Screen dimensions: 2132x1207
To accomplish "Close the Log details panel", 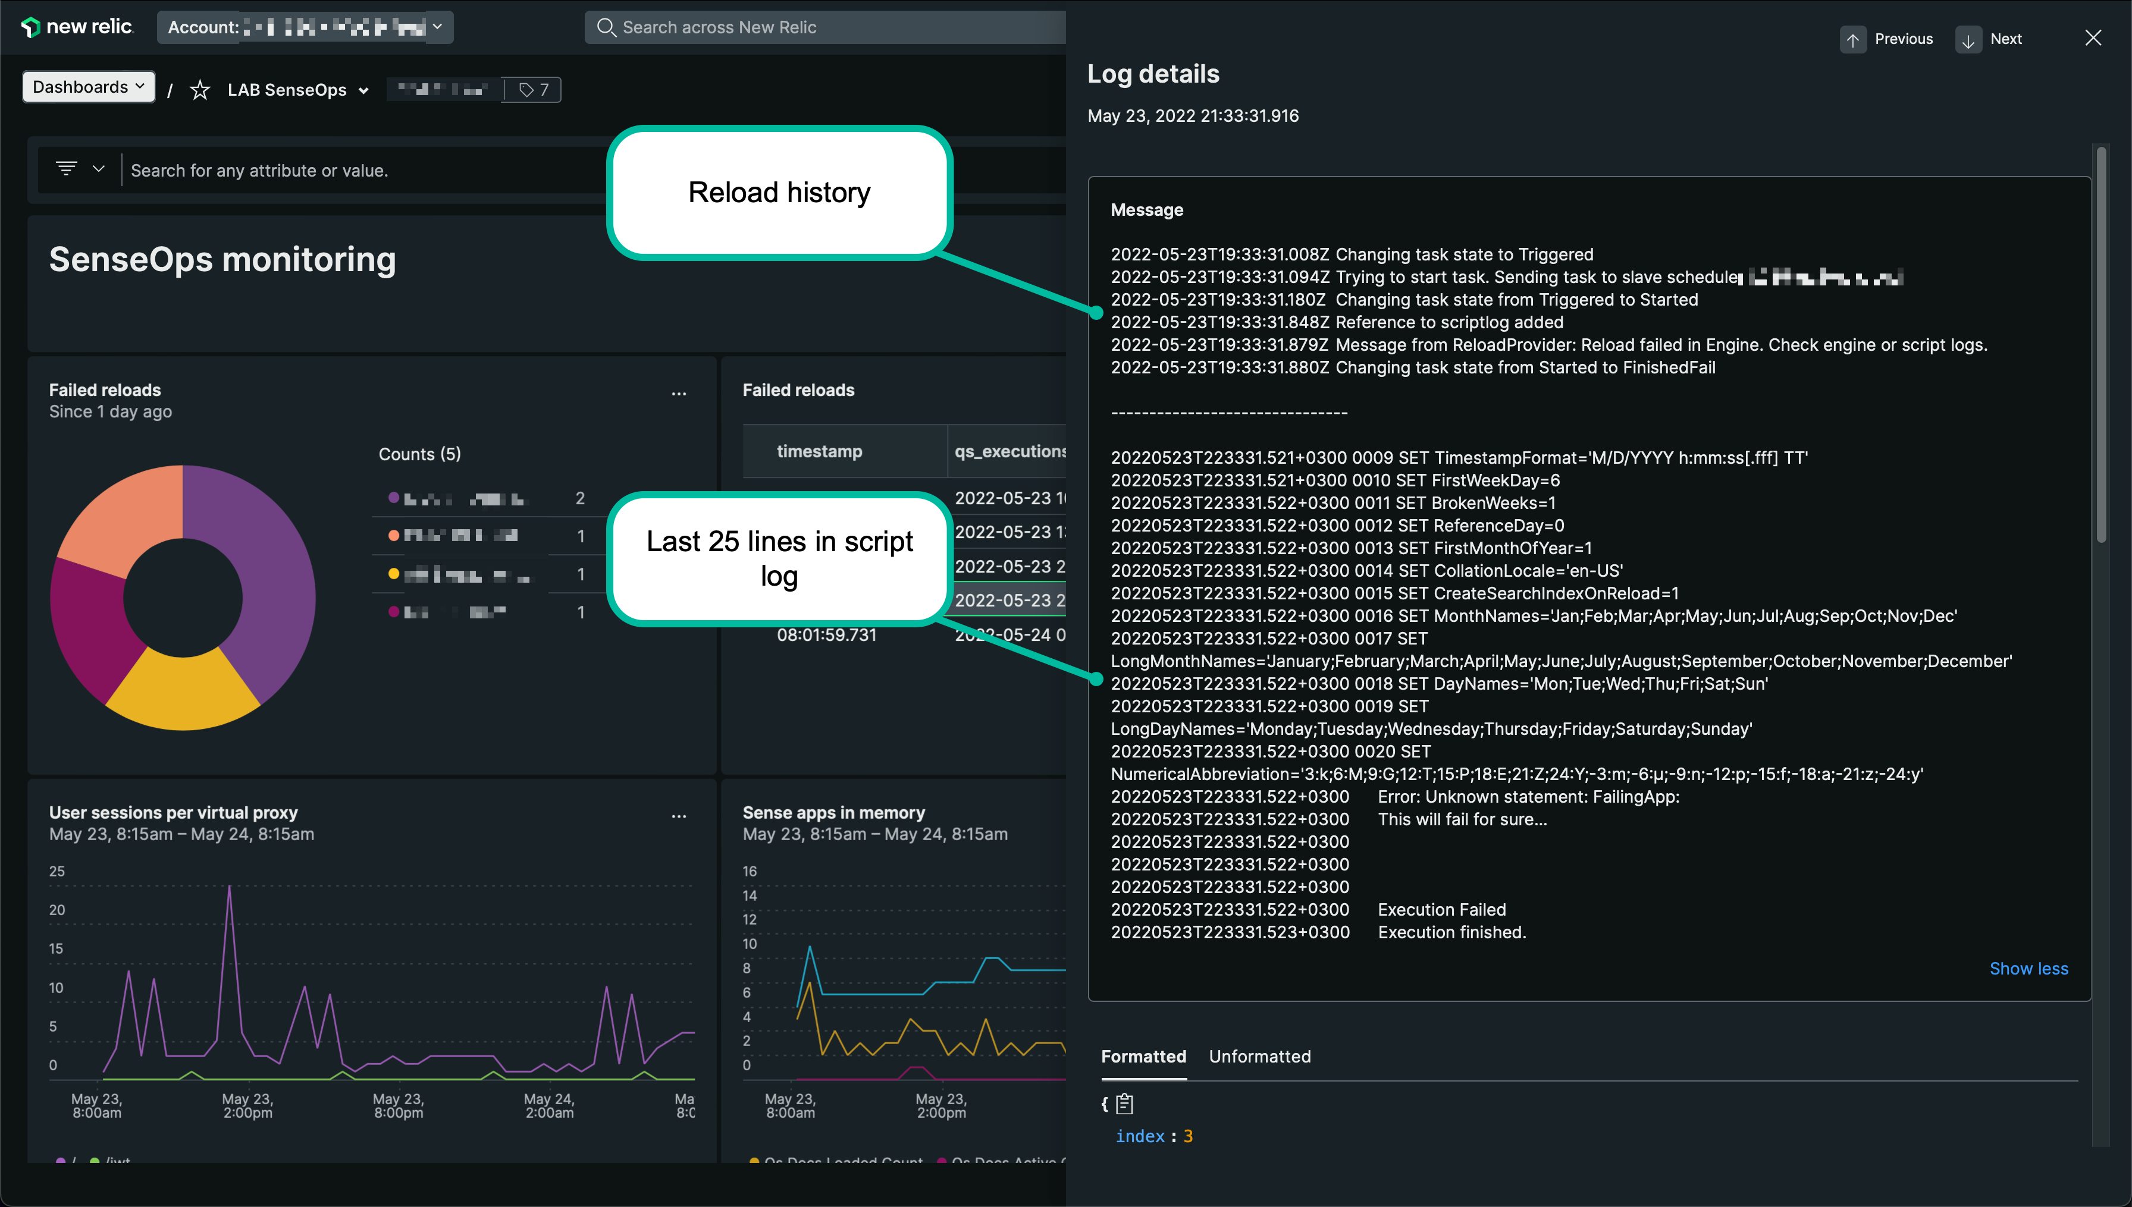I will 2093,38.
